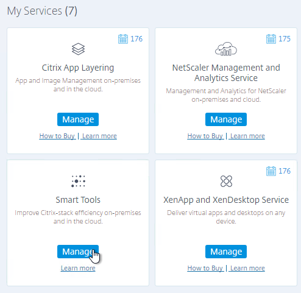Click the calendar icon on XenApp card
The image size is (301, 293).
[271, 171]
